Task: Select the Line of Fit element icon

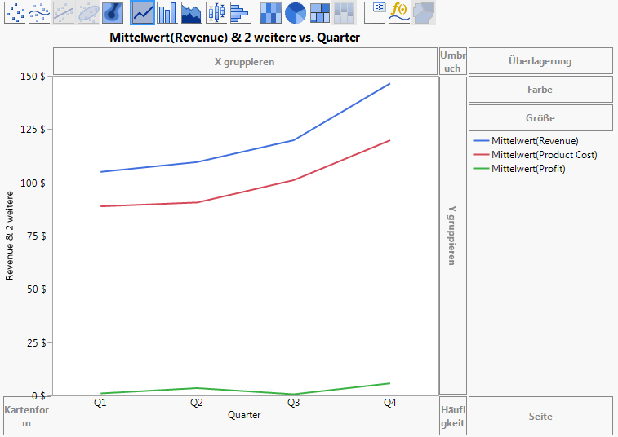Action: (x=64, y=12)
